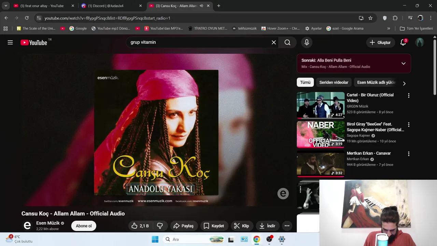
Task: Download the video with İndir
Action: point(267,226)
